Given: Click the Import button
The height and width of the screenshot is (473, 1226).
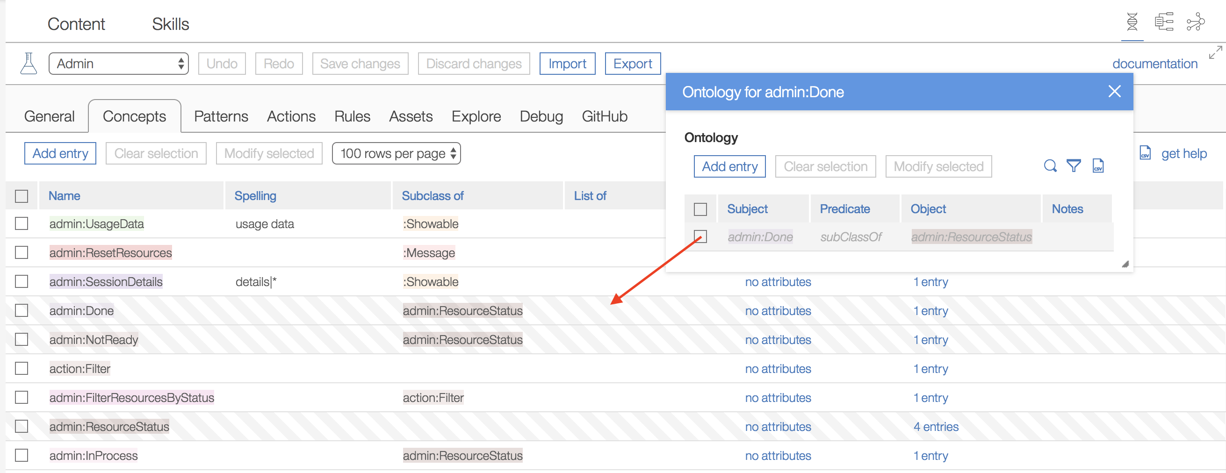Looking at the screenshot, I should (567, 64).
